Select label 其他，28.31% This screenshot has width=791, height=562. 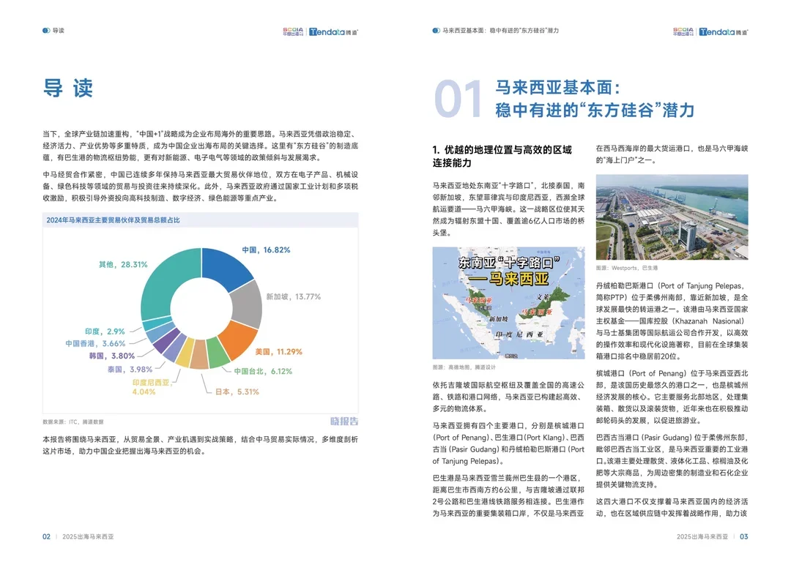point(123,265)
